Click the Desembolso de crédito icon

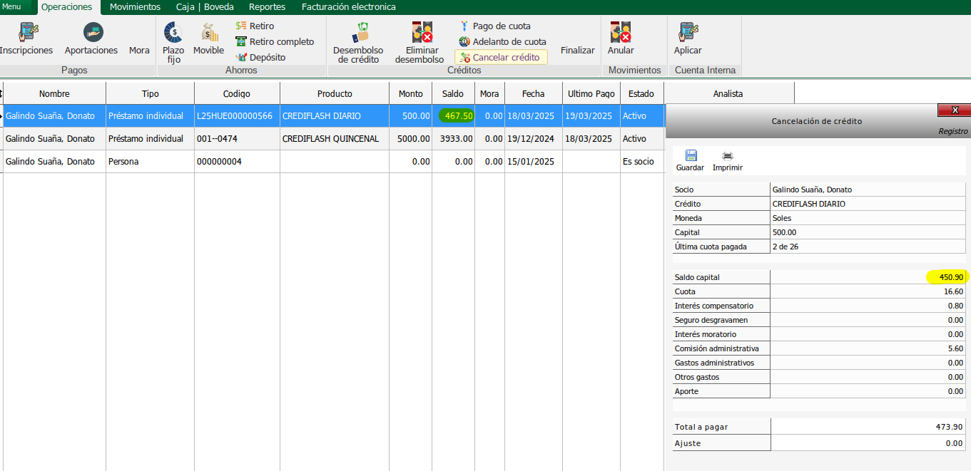click(x=359, y=33)
